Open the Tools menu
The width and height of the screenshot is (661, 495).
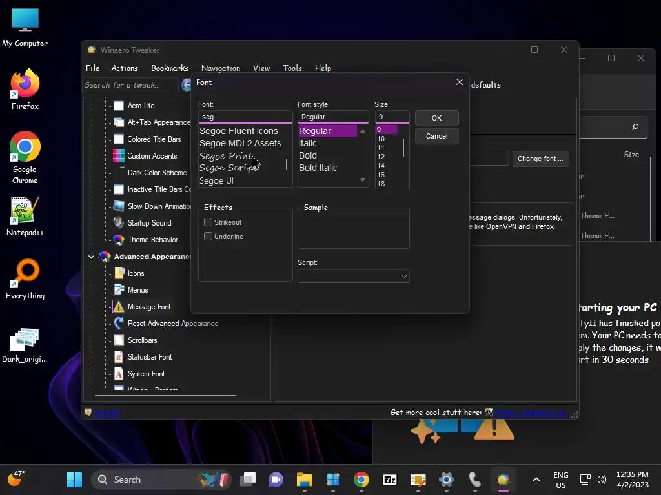[x=292, y=68]
